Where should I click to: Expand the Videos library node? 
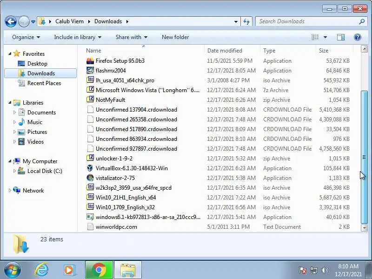[x=14, y=142]
